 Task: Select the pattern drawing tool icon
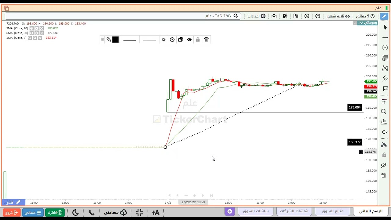coord(385,68)
